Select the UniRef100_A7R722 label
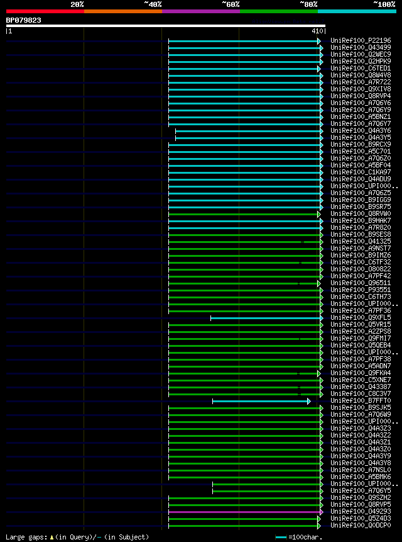Viewport: 402px width, 542px height. coord(361,82)
